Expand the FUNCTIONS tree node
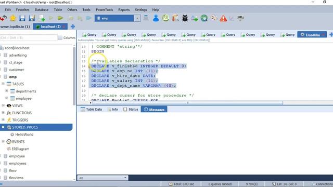Screen dimensions: 333x187 (3, 113)
